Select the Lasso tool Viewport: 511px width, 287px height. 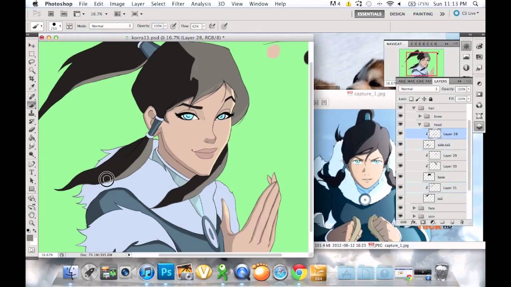point(32,62)
